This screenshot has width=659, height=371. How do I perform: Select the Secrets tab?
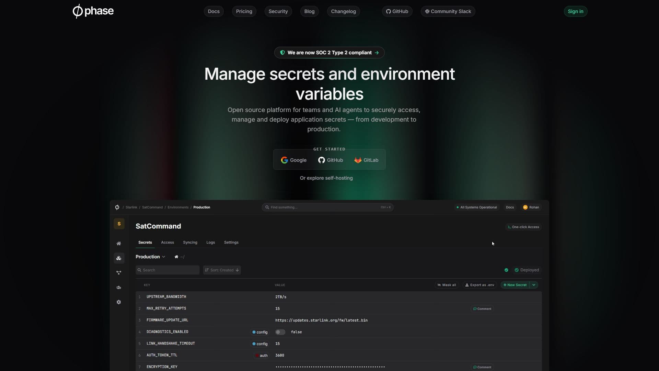(x=145, y=243)
